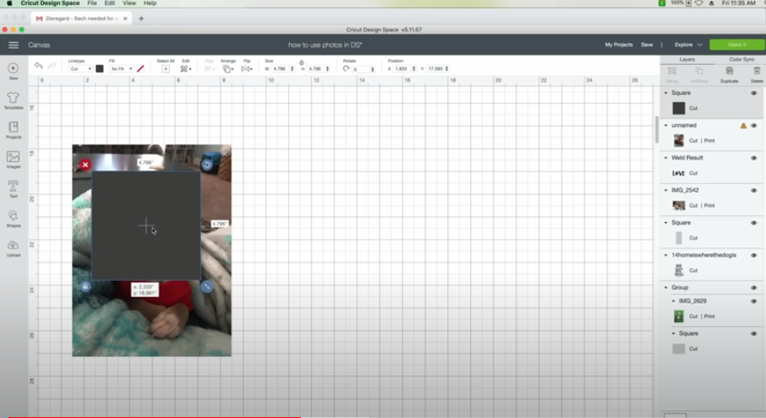This screenshot has height=418, width=766.
Task: Click the lock handle on square
Action: pyautogui.click(x=85, y=287)
